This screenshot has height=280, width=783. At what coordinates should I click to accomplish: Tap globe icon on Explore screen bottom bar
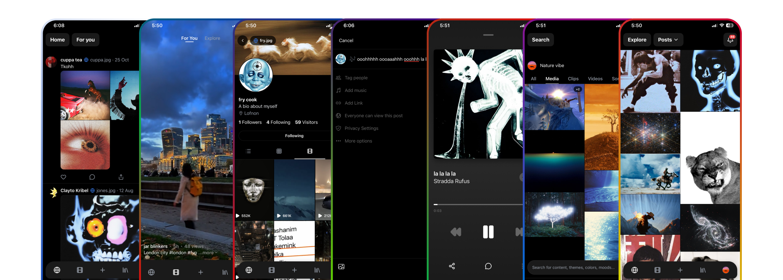[x=635, y=270]
